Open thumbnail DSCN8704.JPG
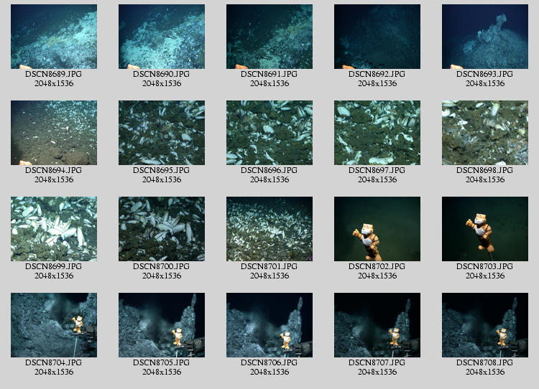This screenshot has width=539, height=389. 54,325
